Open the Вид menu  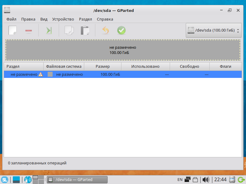(44, 19)
